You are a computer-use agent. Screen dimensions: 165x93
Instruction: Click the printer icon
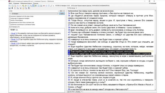(x=41, y=6)
